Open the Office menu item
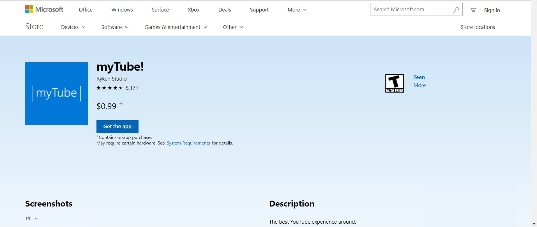Image resolution: width=537 pixels, height=227 pixels. (86, 10)
